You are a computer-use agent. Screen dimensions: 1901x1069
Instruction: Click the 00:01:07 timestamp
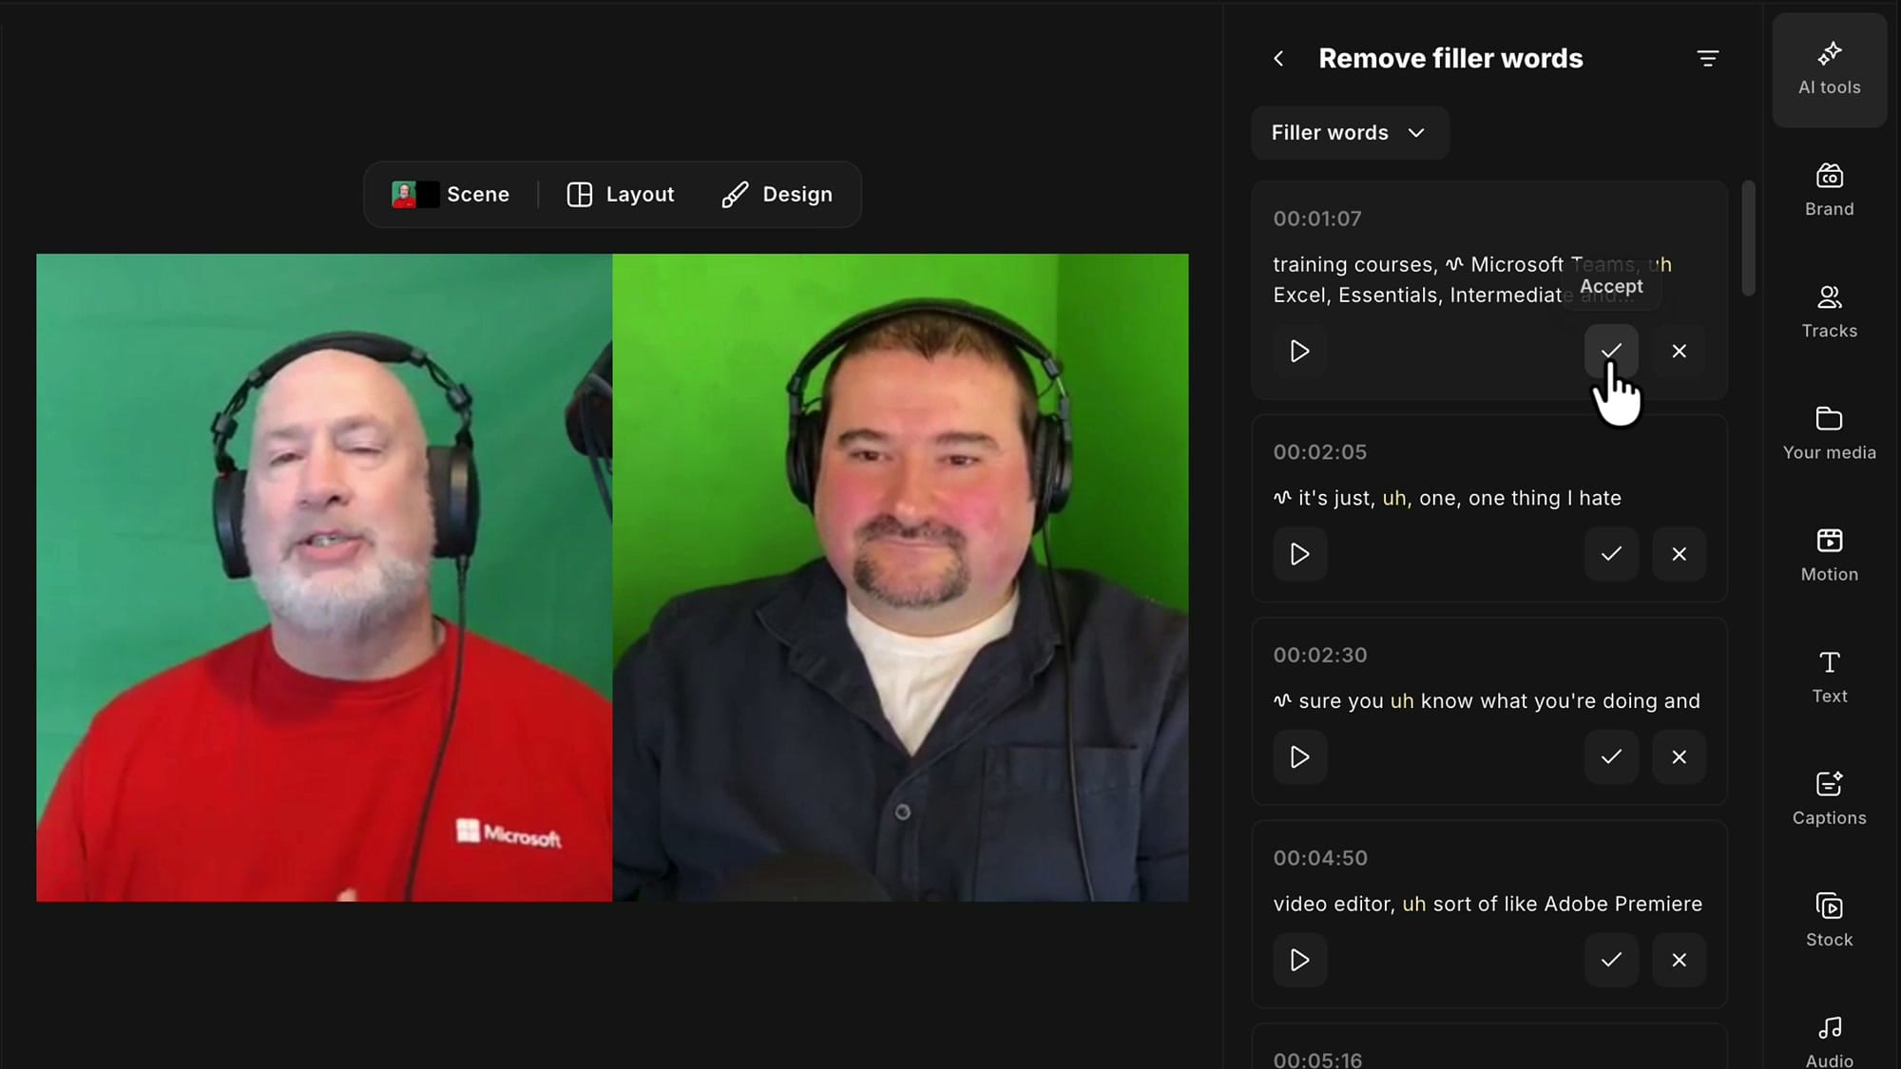pos(1317,219)
